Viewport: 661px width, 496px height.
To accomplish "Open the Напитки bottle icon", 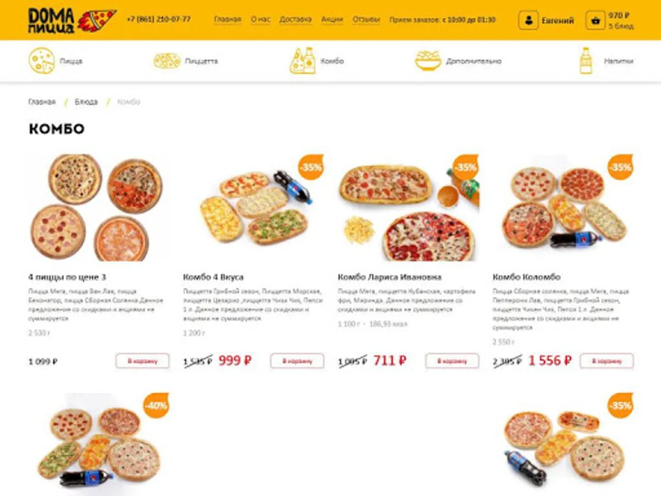I will 586,61.
